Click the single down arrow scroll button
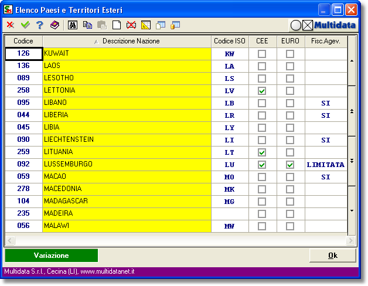Viewport: 368px width, 286px height. pos(352,210)
